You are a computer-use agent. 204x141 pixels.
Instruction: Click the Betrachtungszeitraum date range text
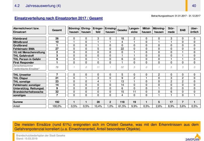click(176, 15)
